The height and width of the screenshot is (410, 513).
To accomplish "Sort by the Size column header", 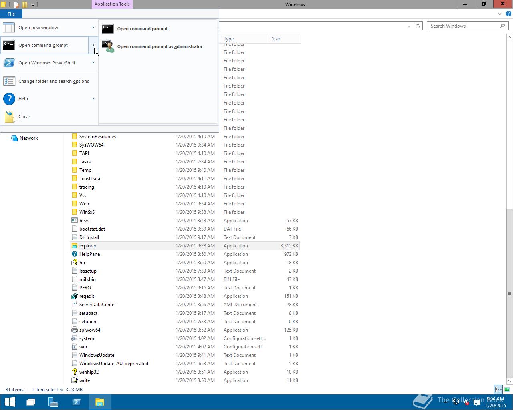I will [x=285, y=39].
